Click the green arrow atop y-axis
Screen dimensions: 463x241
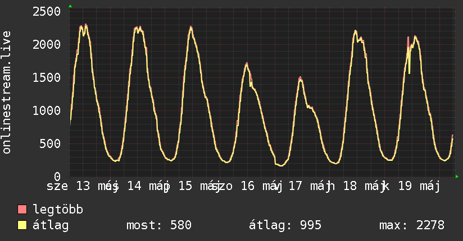(70, 6)
